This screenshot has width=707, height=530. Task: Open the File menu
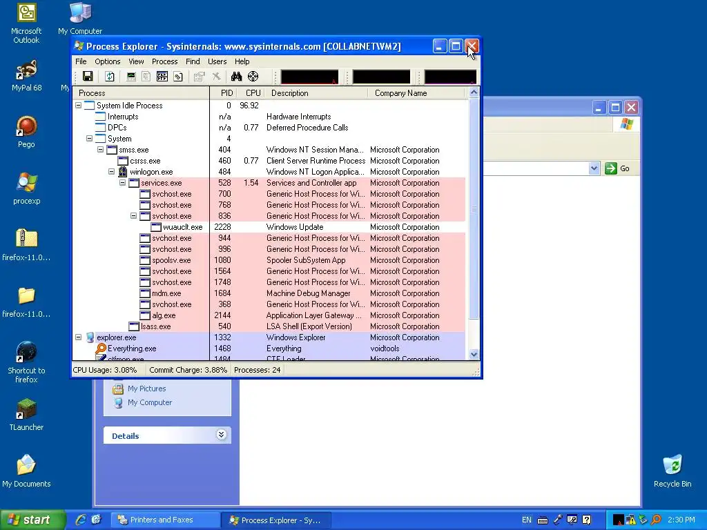pyautogui.click(x=81, y=61)
